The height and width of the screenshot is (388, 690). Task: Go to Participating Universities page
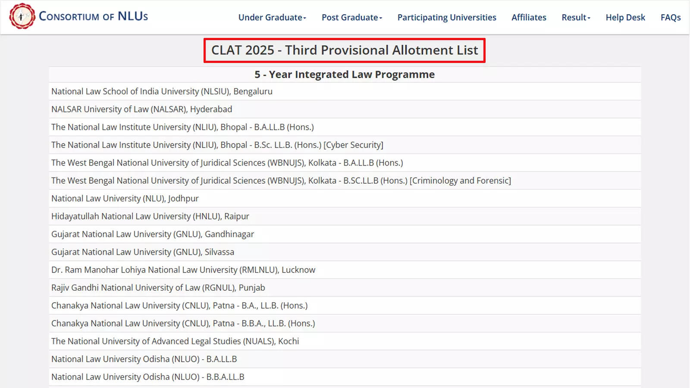(446, 18)
